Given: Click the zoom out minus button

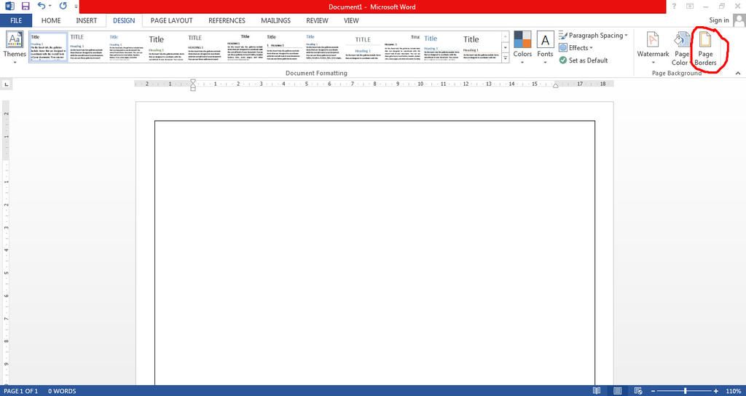Looking at the screenshot, I should pyautogui.click(x=653, y=391).
